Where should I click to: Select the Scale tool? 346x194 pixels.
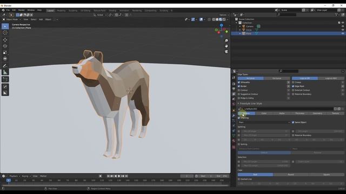coord(5,52)
